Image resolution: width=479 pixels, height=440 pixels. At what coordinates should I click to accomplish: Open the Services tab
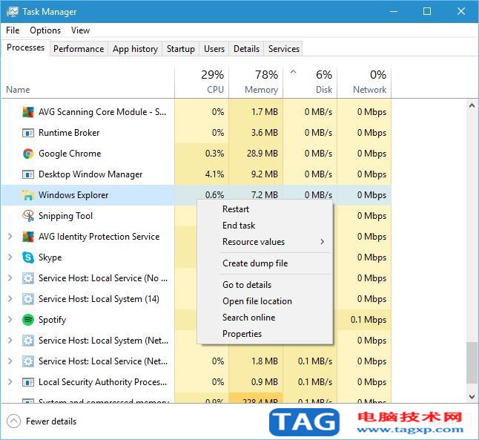(284, 49)
